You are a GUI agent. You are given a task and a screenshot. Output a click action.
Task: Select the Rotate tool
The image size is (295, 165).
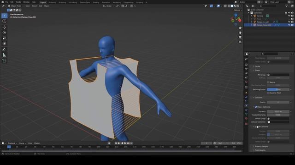click(x=4, y=33)
